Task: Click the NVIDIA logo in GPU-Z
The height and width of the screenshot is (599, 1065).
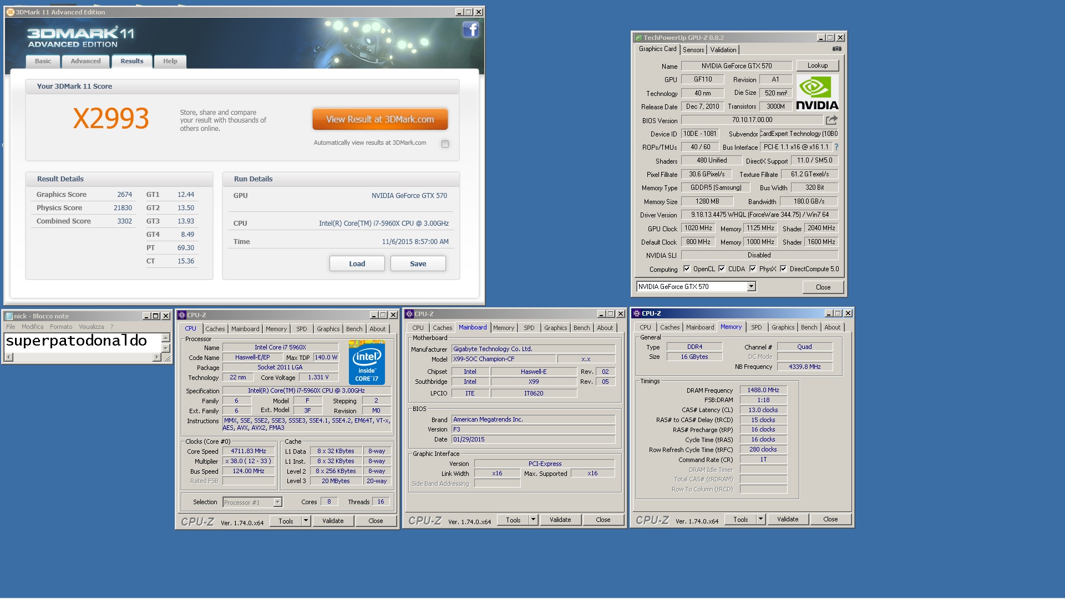Action: pyautogui.click(x=817, y=93)
